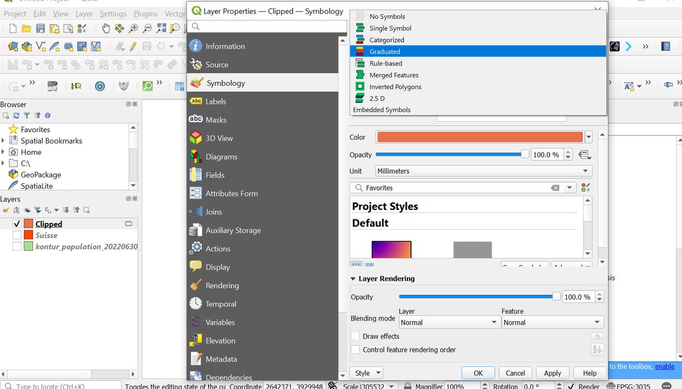Viewport: 682px width, 389px height.
Task: Click the green magnifier search plugin icon
Action: click(148, 86)
